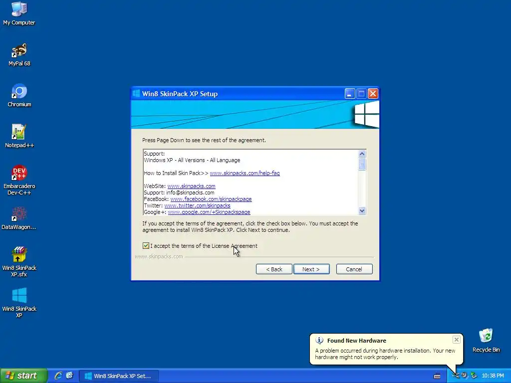Open www.twitter.com/skinpacks link
The height and width of the screenshot is (383, 511).
click(x=197, y=206)
